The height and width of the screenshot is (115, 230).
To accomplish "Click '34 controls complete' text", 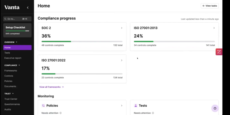I will point(145,45).
